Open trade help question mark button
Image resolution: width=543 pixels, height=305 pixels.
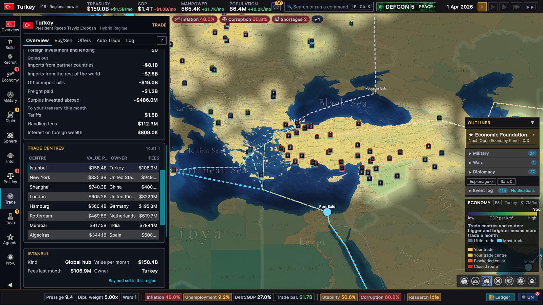pos(162,41)
